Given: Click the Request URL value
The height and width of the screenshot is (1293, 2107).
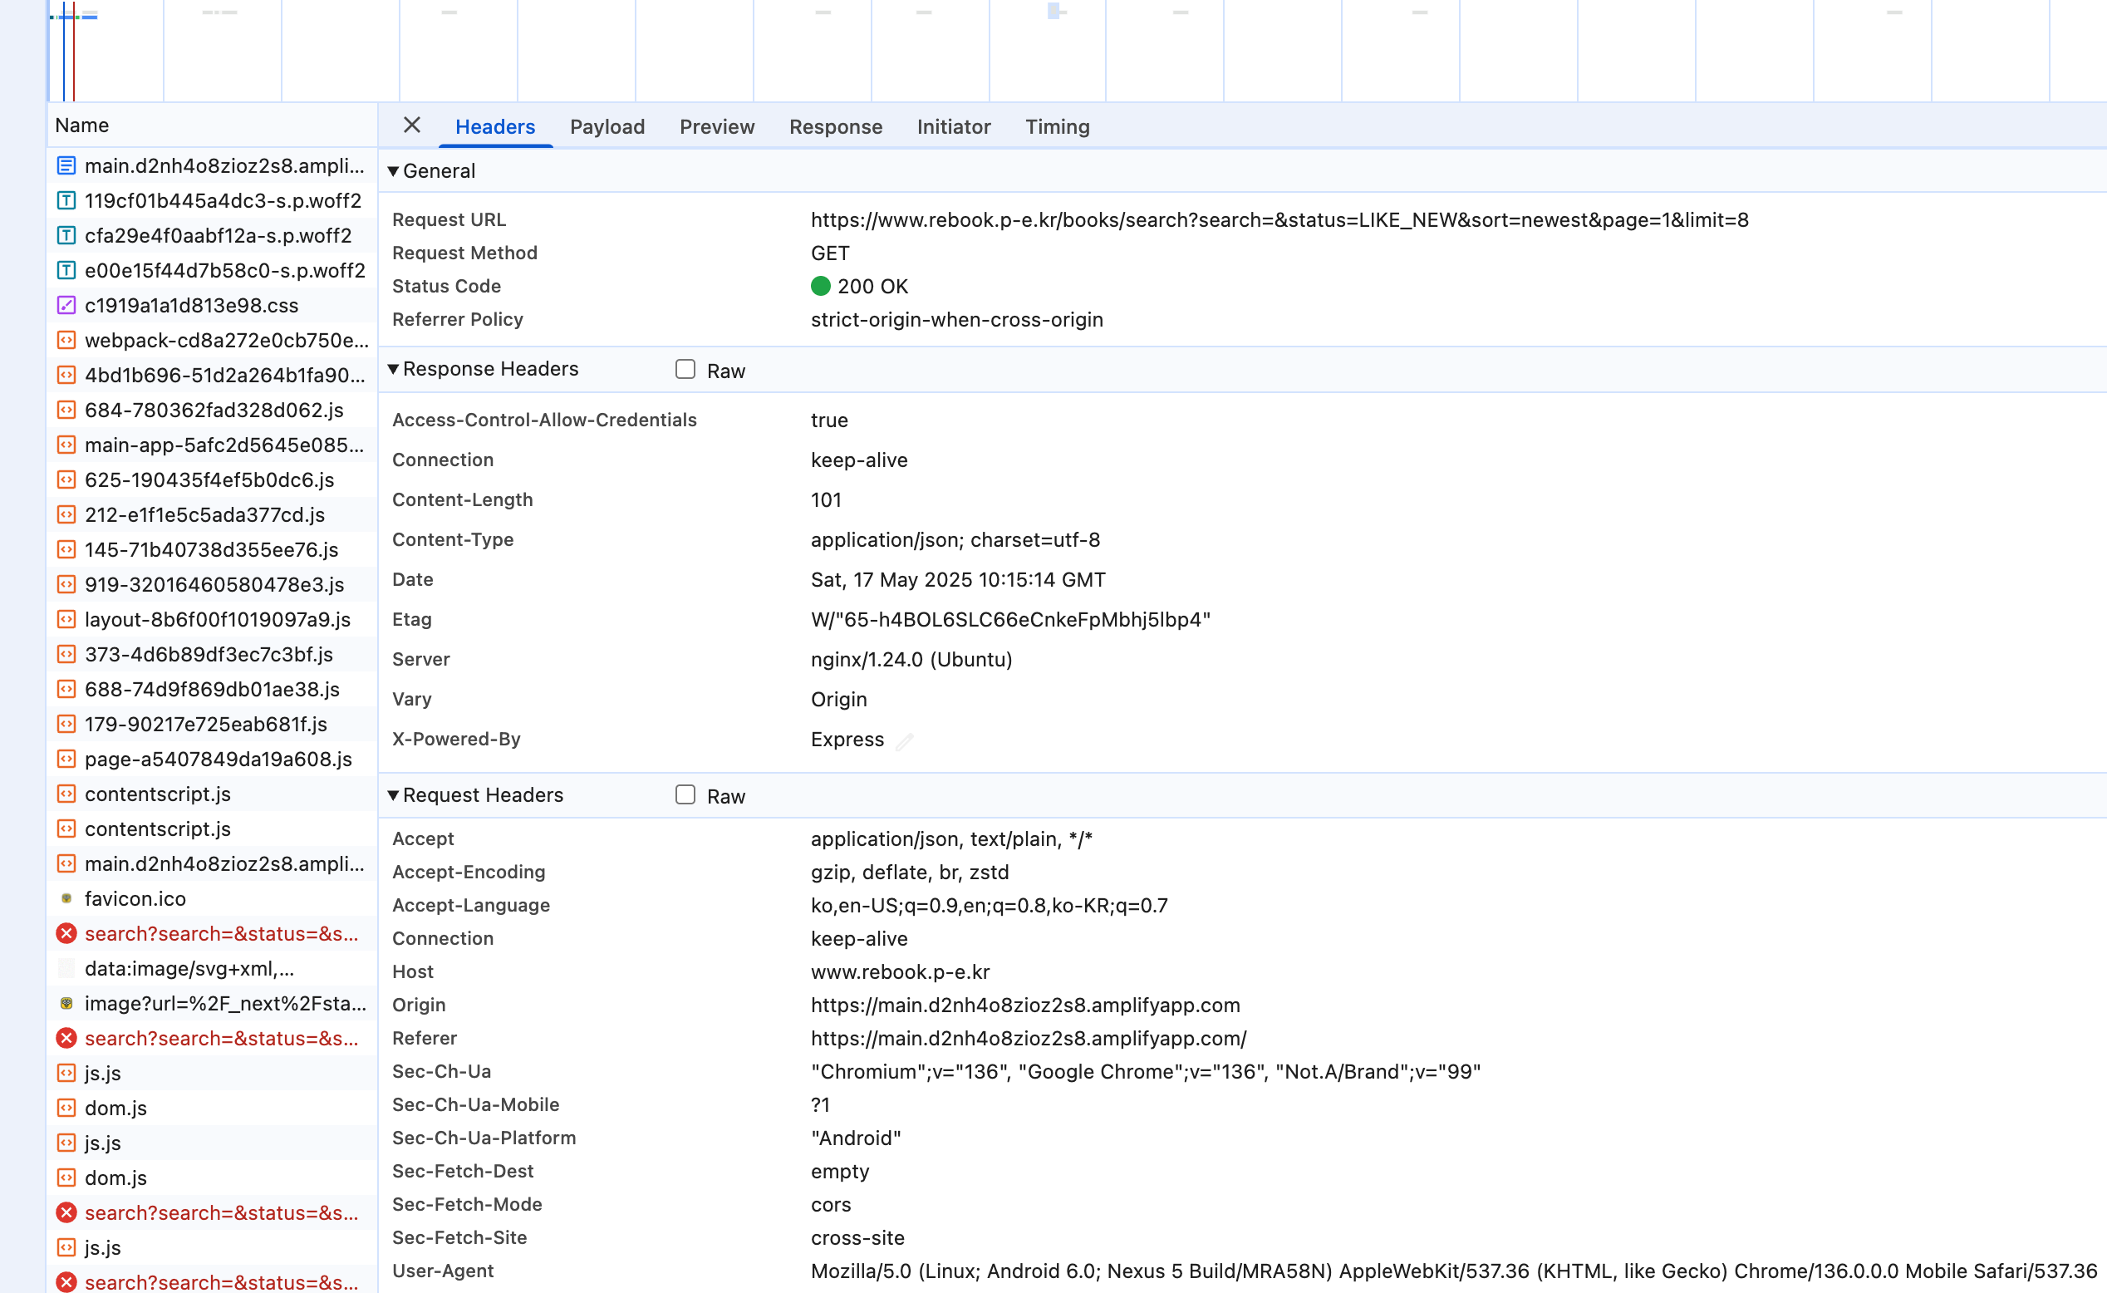Looking at the screenshot, I should tap(1279, 219).
